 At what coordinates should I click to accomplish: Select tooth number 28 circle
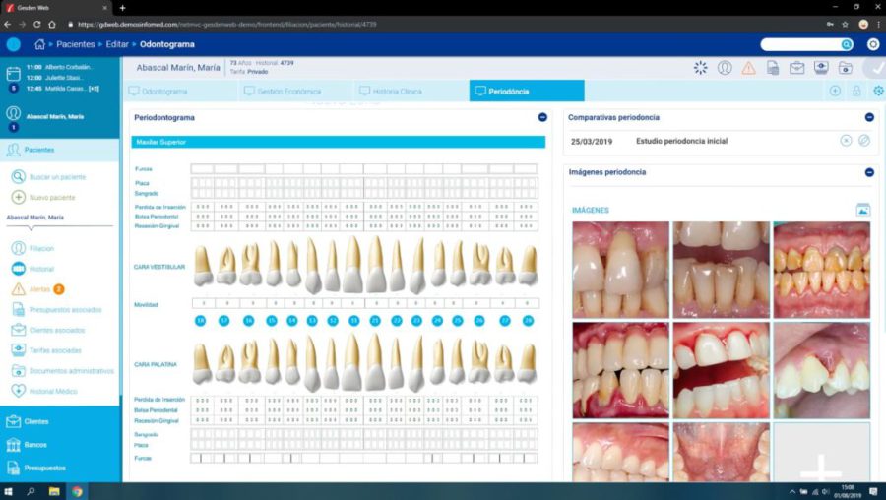529,320
